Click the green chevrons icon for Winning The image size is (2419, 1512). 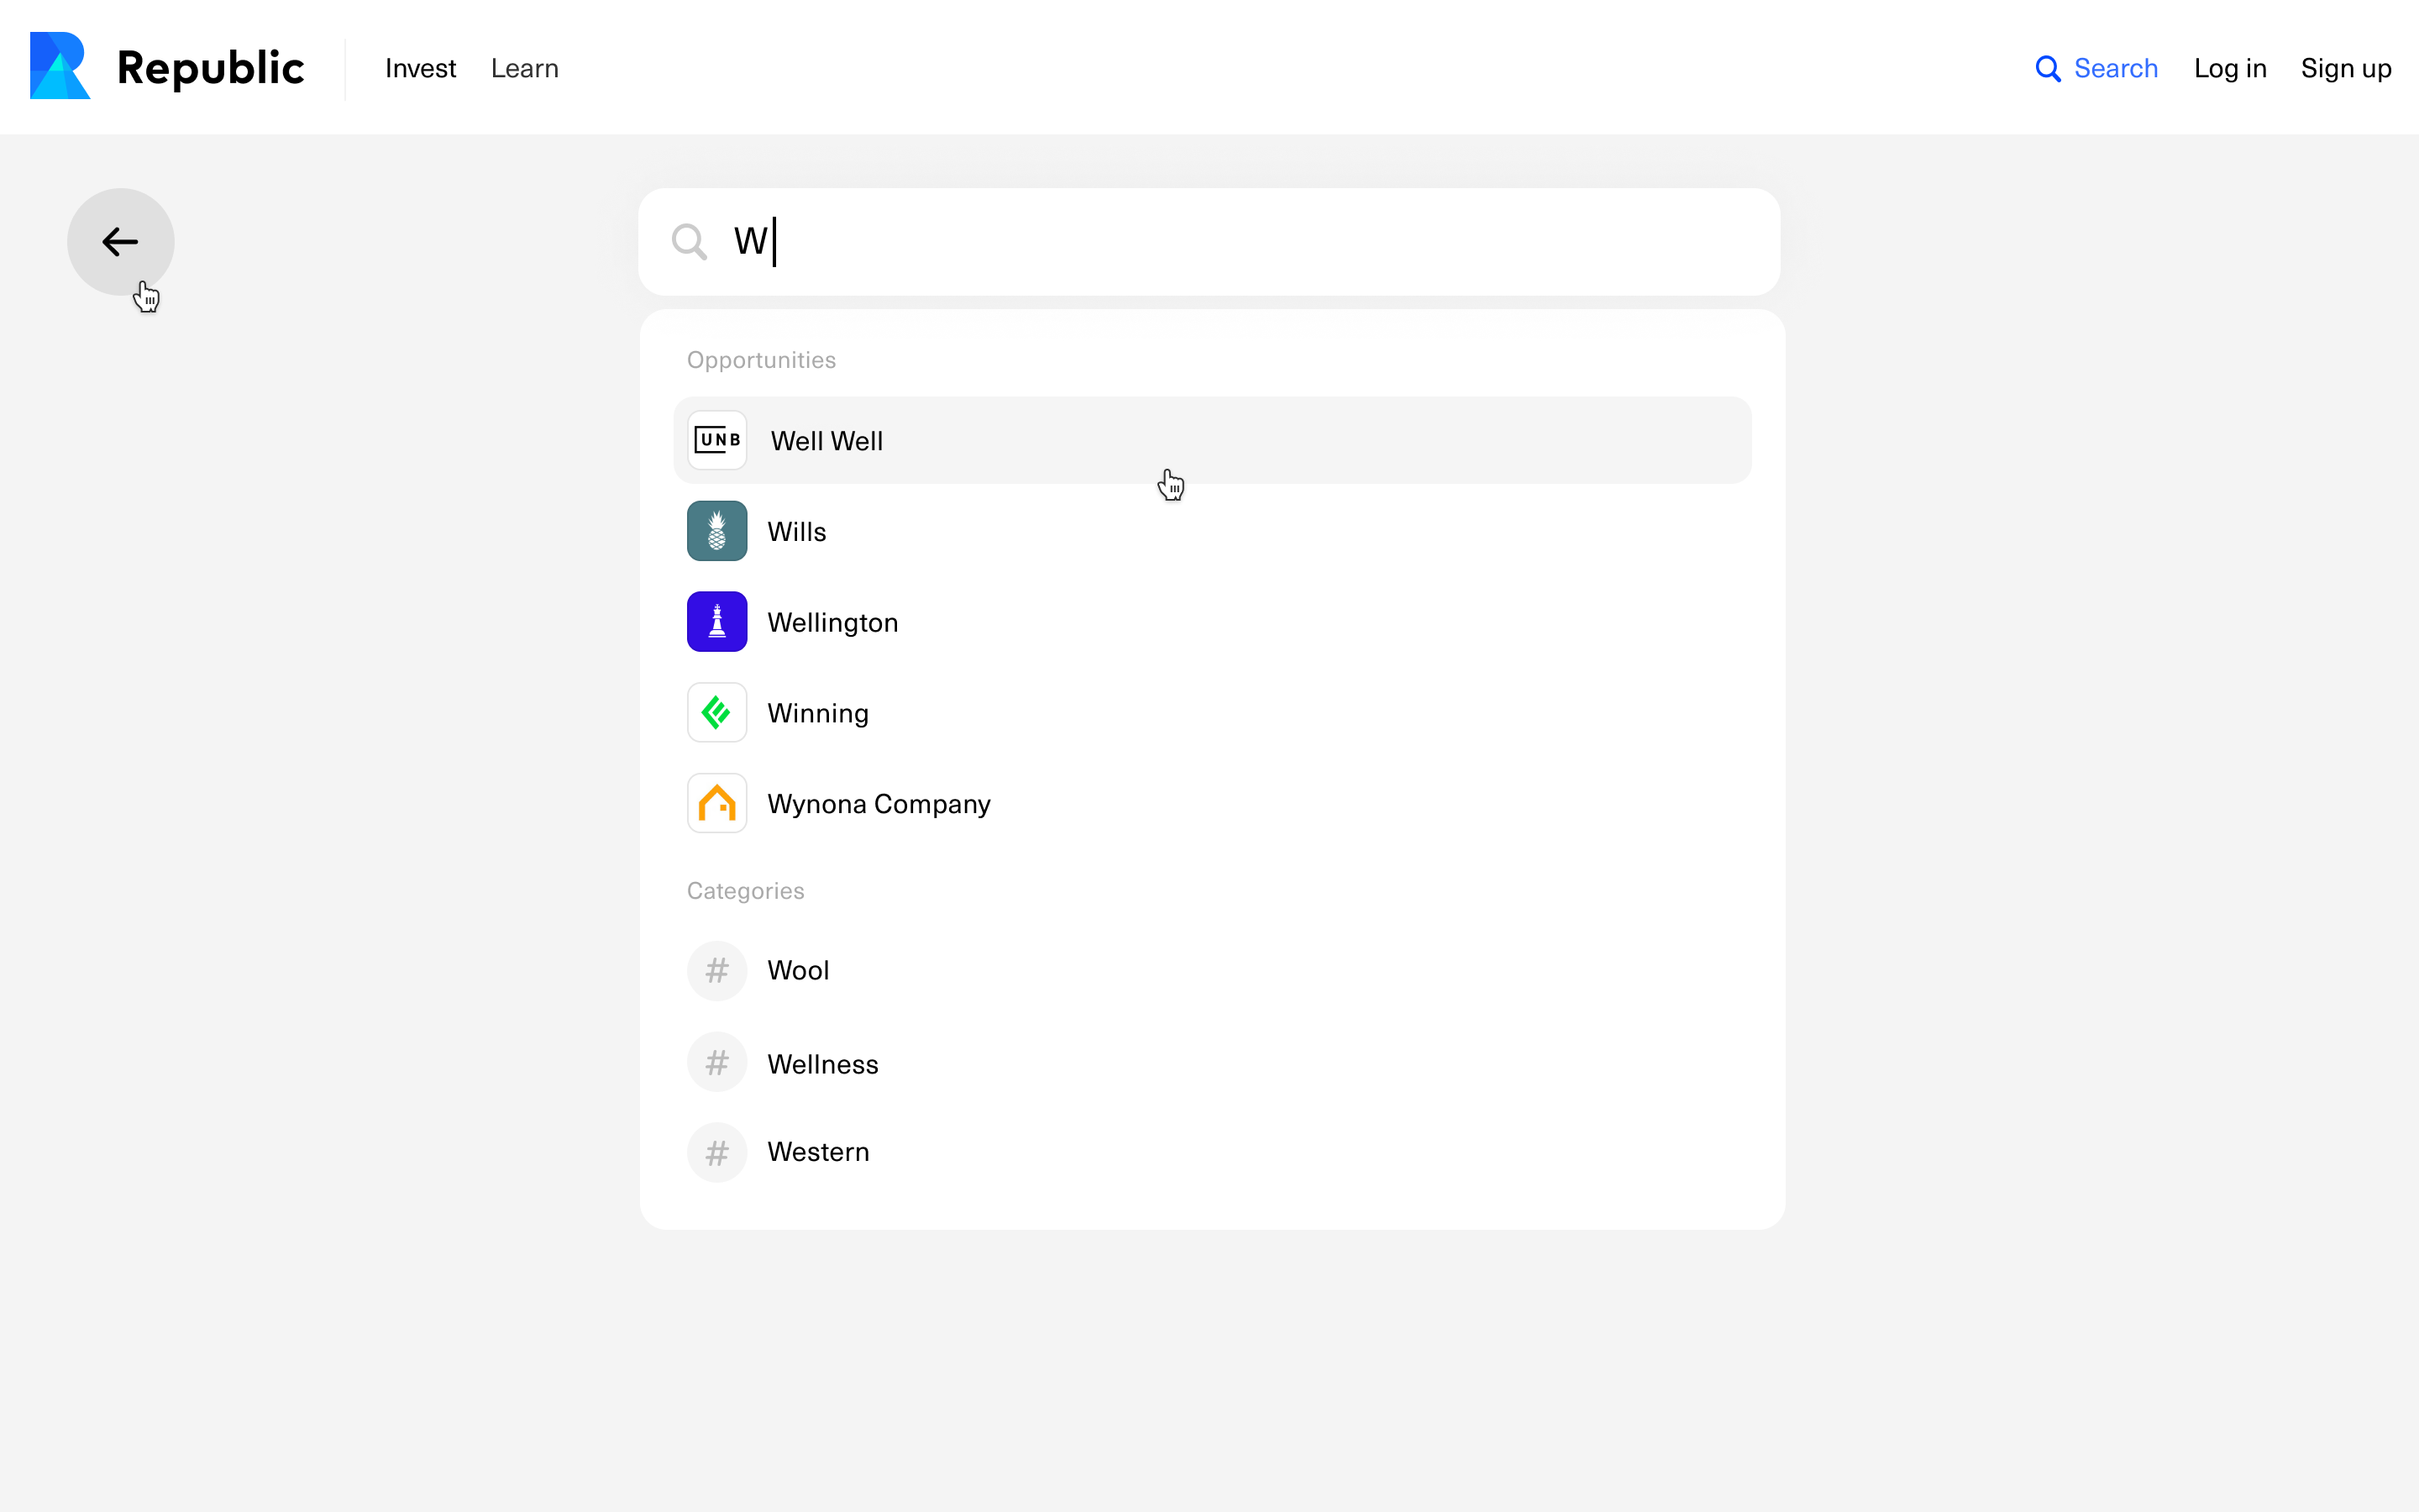[x=716, y=713]
